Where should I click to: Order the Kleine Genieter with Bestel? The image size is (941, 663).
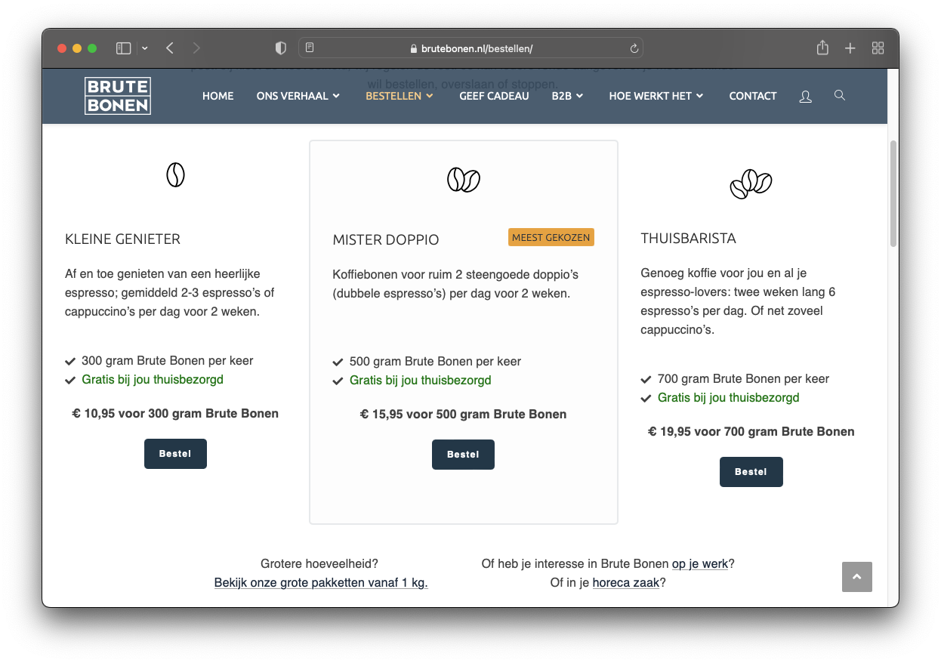click(175, 454)
